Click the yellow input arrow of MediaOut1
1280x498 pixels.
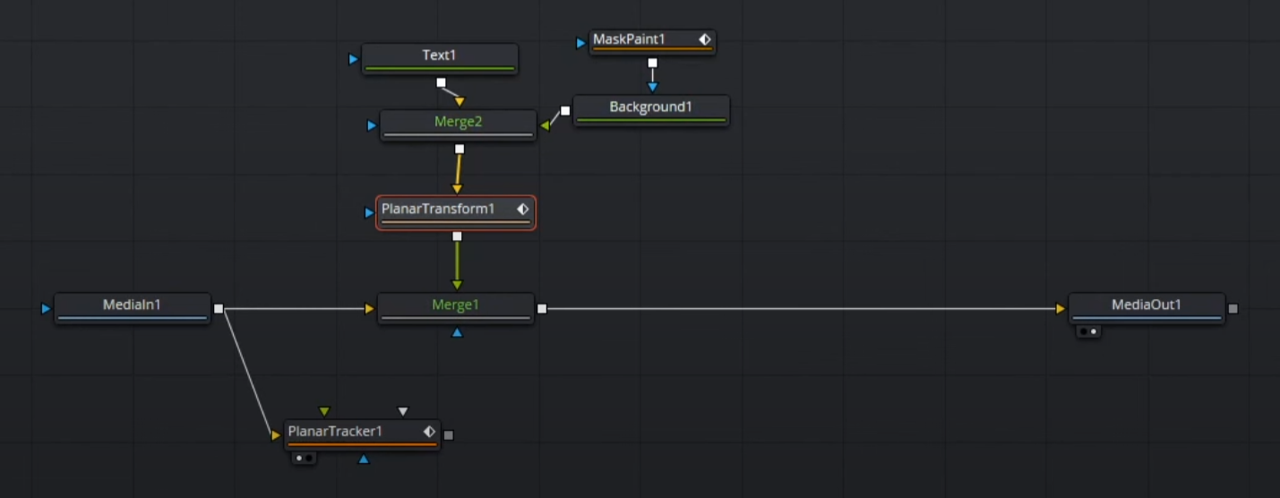(1061, 309)
